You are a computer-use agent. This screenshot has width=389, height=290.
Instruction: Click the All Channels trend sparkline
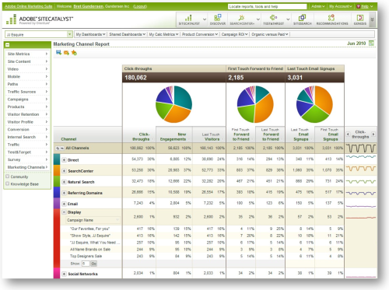click(x=361, y=148)
